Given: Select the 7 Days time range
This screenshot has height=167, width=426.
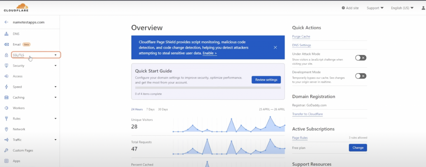Looking at the screenshot, I should point(150,109).
